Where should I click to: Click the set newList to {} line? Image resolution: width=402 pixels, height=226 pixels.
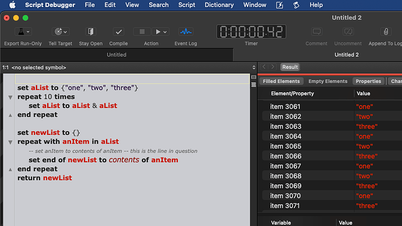click(x=49, y=133)
